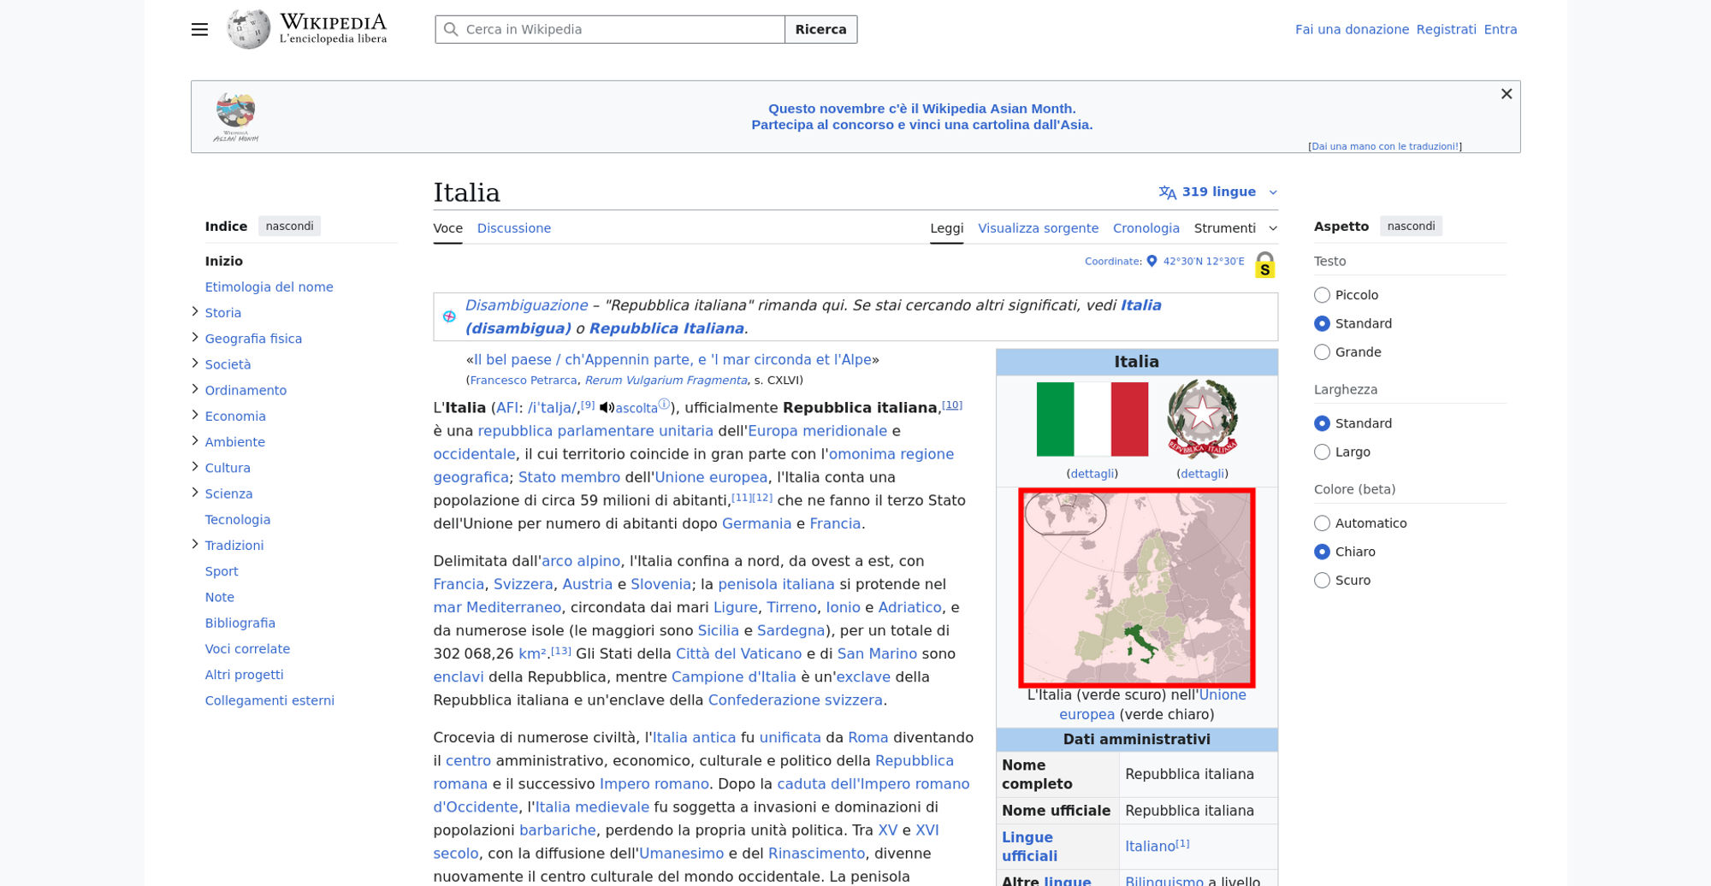
Task: Select Grande text size
Action: pyautogui.click(x=1322, y=351)
